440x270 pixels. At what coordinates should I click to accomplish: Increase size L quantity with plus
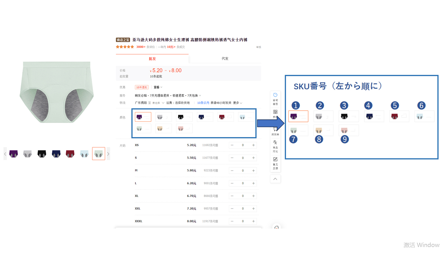click(253, 183)
